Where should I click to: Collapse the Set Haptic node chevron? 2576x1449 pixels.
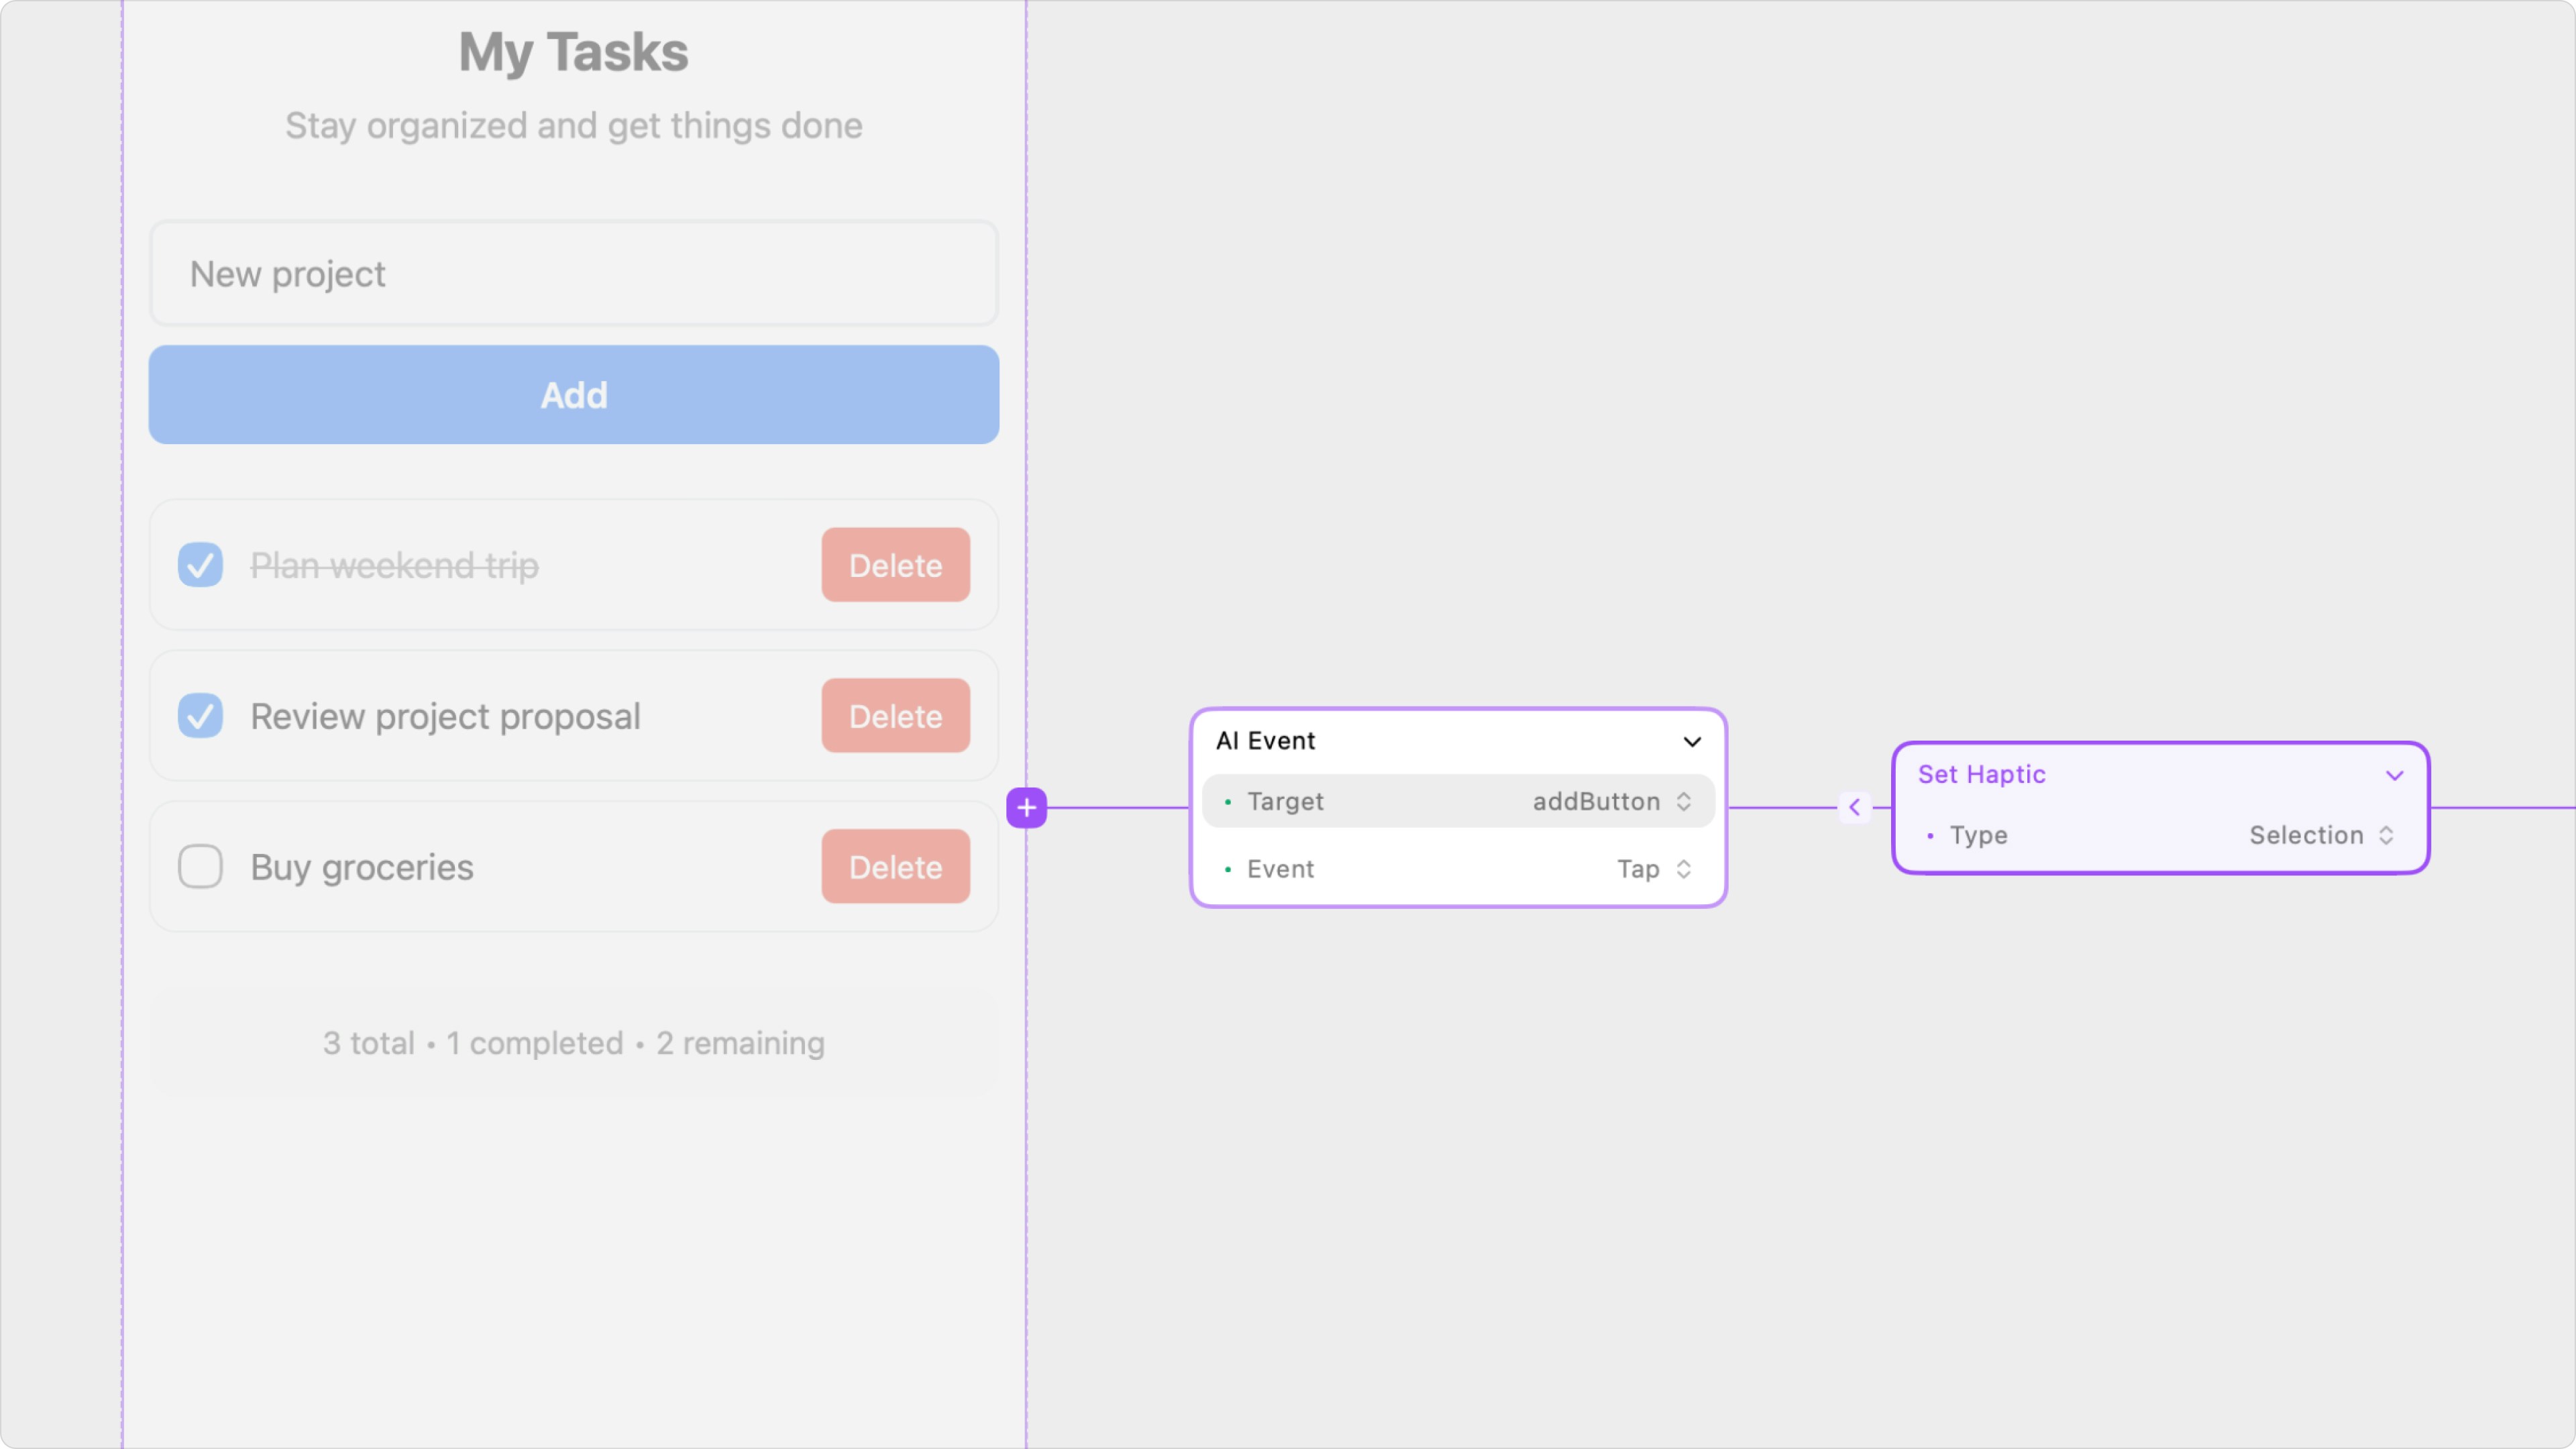click(2394, 775)
